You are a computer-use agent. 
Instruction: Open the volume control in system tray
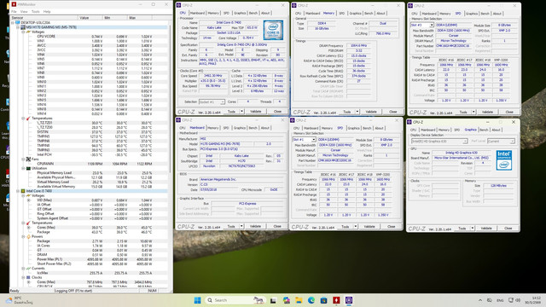click(x=518, y=300)
